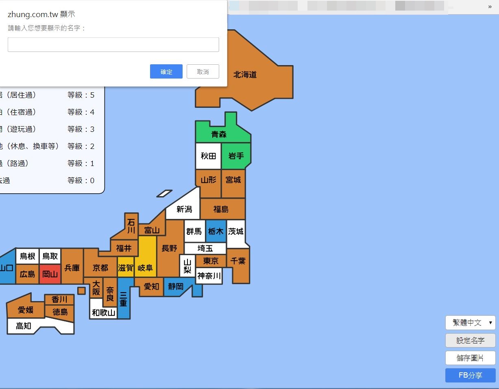Select 徳島 prefecture on the map

coord(60,312)
